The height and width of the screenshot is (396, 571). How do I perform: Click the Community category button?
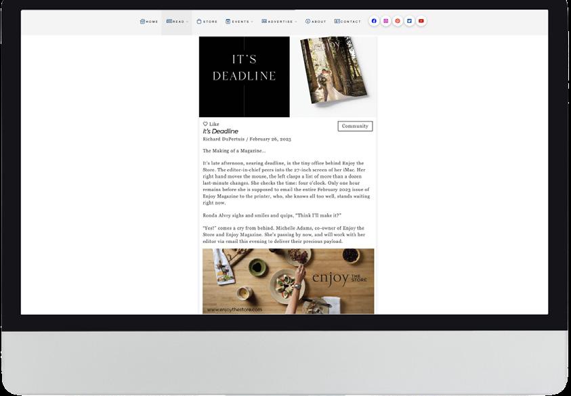[355, 126]
